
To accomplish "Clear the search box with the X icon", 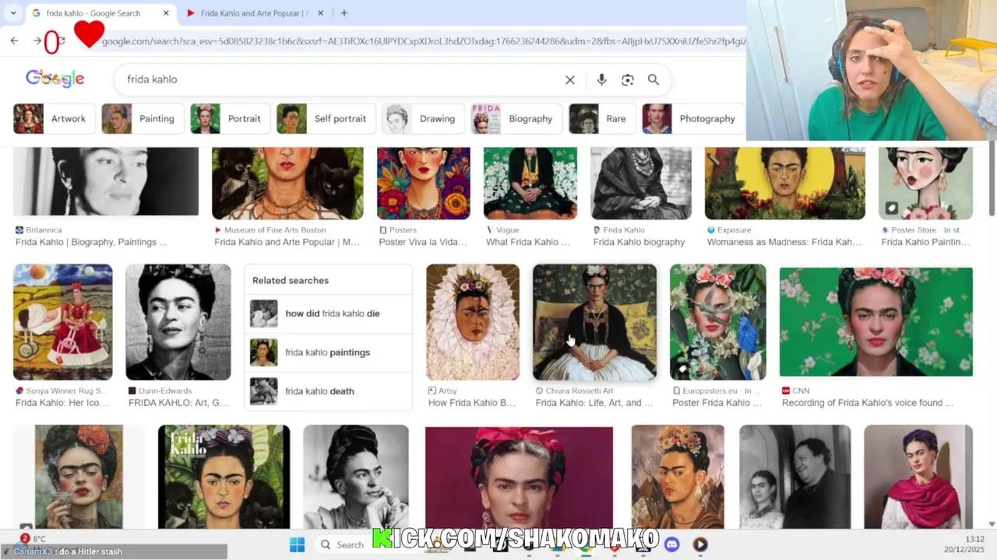I will click(x=570, y=79).
